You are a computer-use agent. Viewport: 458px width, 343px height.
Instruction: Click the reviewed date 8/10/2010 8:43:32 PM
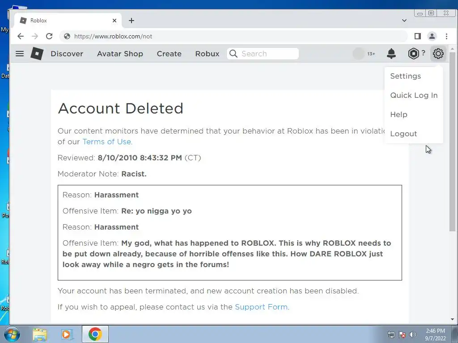140,158
